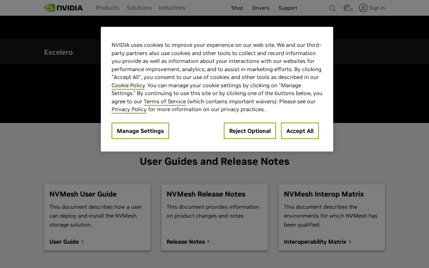The image size is (429, 268).
Task: Click the arrow next to User Guide
Action: [x=83, y=242]
